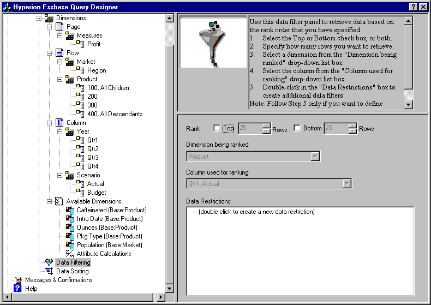Collapse the Available Dimensions node

click(x=49, y=201)
